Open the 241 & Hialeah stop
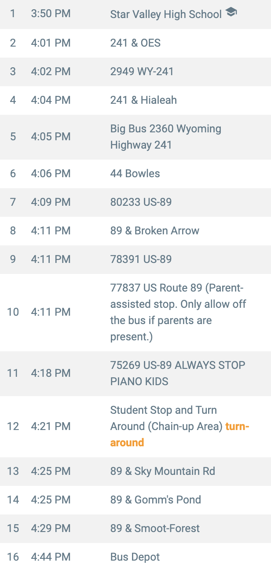This screenshot has width=271, height=576. coord(143,100)
